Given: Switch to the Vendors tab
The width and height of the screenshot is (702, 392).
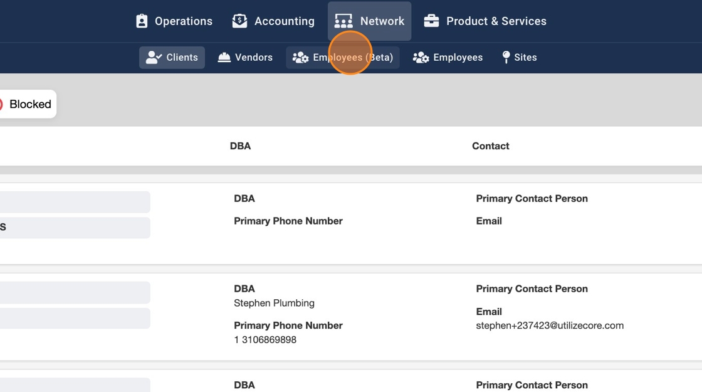Looking at the screenshot, I should pyautogui.click(x=245, y=58).
